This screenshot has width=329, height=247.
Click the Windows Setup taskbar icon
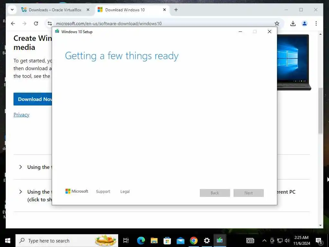click(220, 241)
